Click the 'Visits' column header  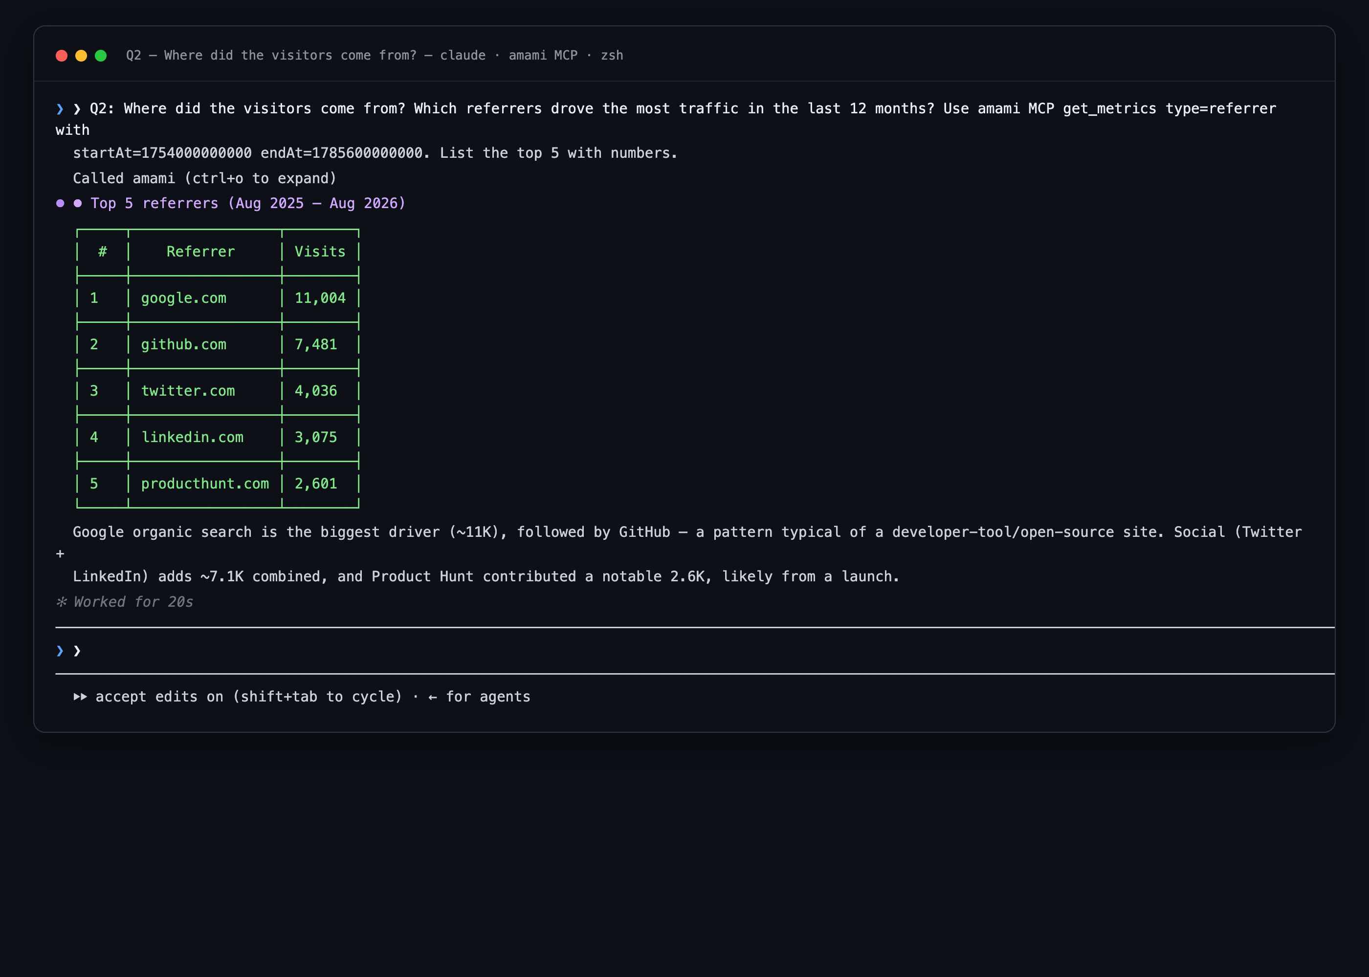pos(320,252)
